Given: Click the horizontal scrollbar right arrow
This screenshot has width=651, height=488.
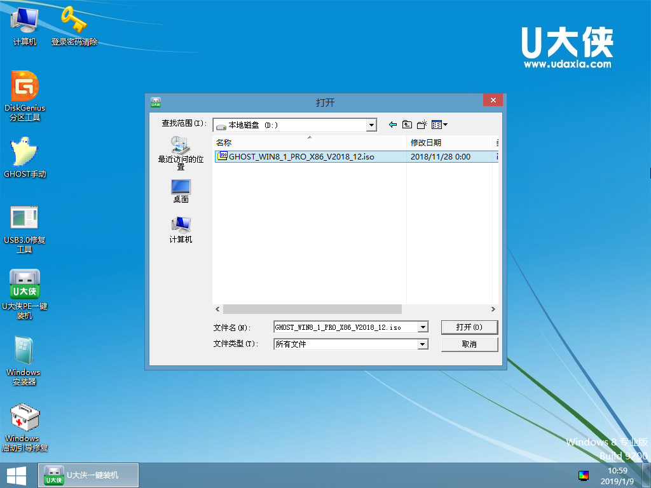Looking at the screenshot, I should [493, 309].
